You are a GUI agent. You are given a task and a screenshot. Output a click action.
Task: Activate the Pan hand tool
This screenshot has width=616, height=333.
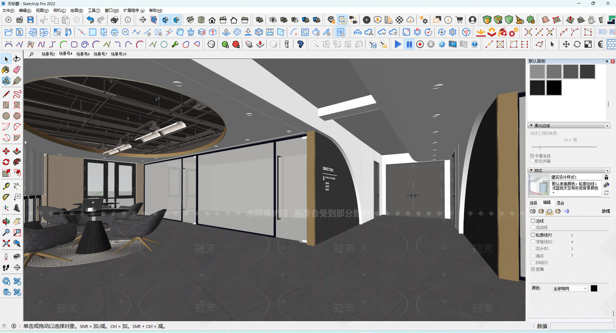pos(17,221)
